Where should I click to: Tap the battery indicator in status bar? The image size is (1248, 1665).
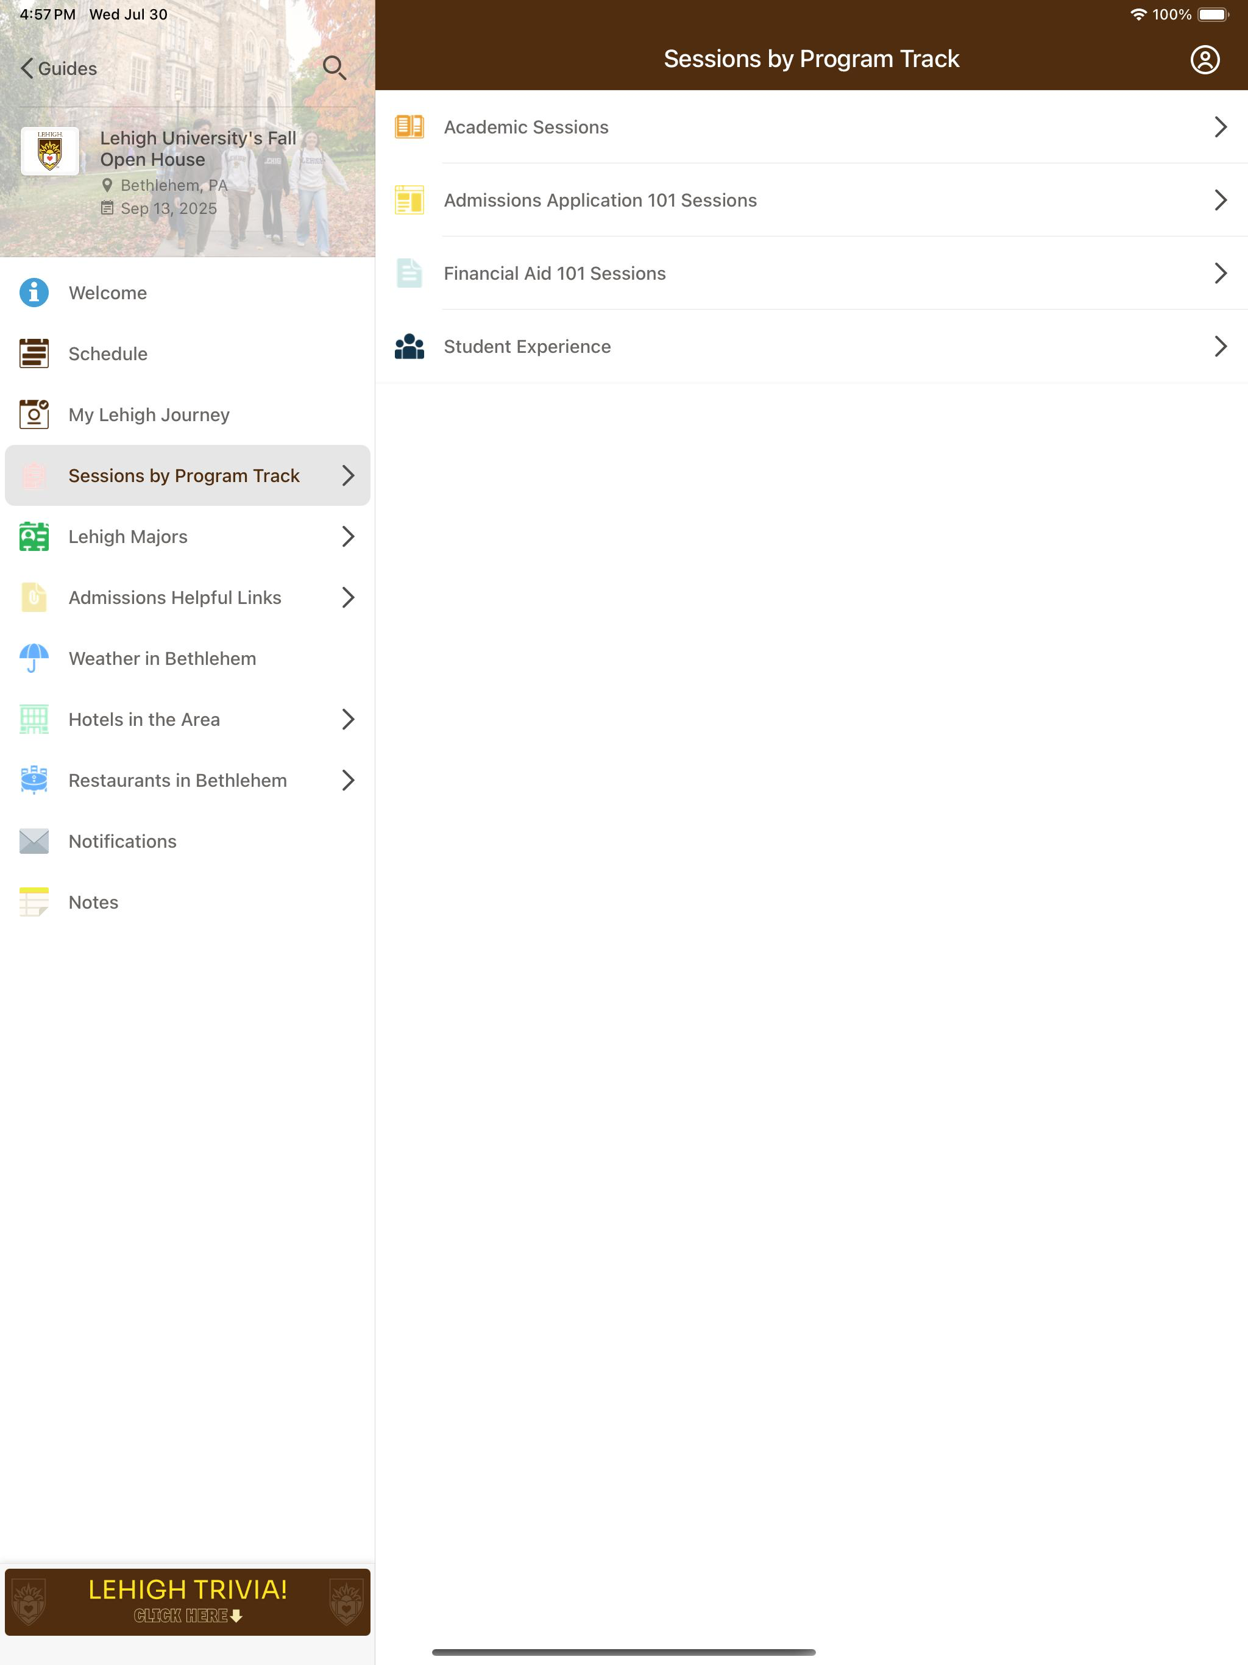[1213, 14]
